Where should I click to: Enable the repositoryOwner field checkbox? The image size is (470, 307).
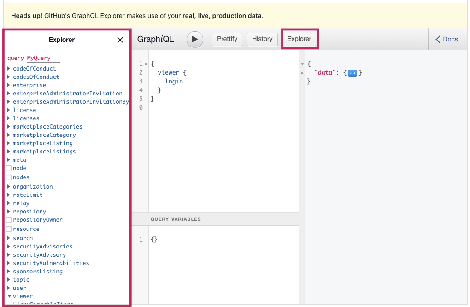[8, 219]
